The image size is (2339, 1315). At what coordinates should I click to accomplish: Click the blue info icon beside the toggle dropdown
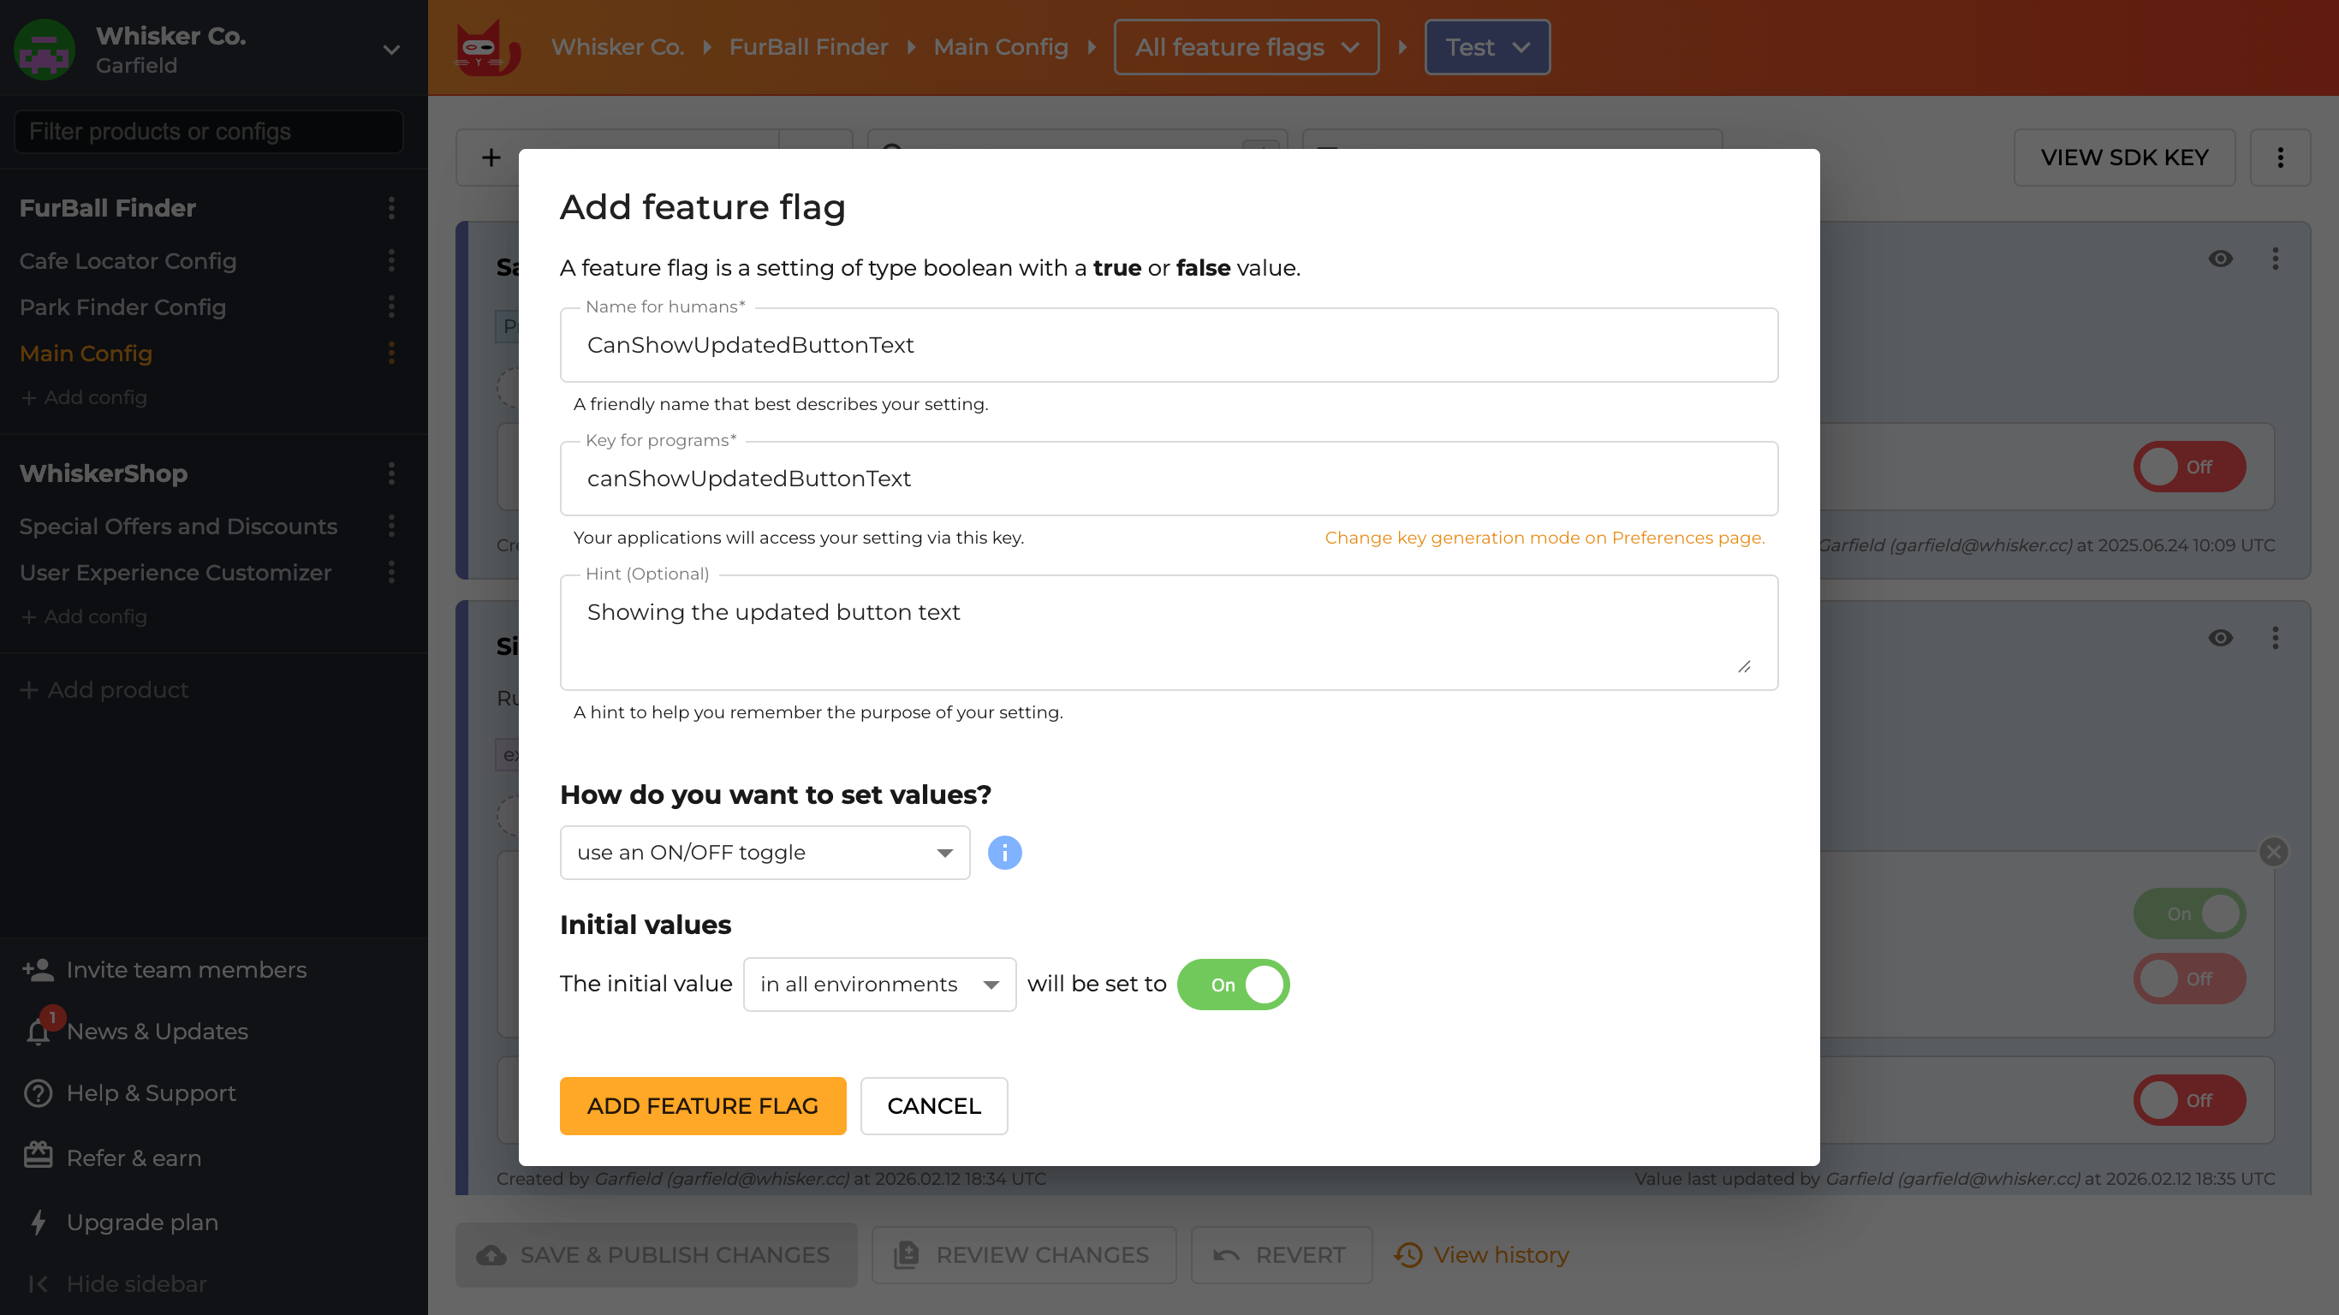pyautogui.click(x=1004, y=852)
